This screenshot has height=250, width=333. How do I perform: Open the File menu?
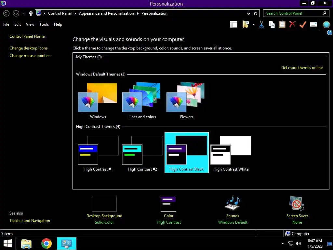[x=6, y=24]
